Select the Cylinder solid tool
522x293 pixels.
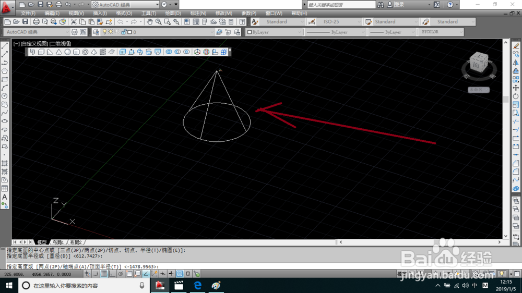[76, 52]
